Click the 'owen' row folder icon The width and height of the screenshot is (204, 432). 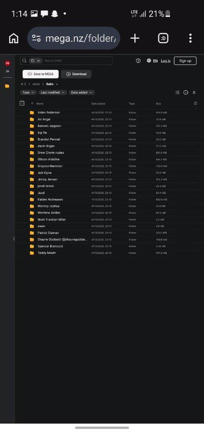click(x=32, y=226)
